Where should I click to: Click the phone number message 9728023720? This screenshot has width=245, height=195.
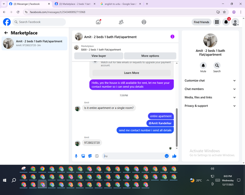pyautogui.click(x=92, y=143)
